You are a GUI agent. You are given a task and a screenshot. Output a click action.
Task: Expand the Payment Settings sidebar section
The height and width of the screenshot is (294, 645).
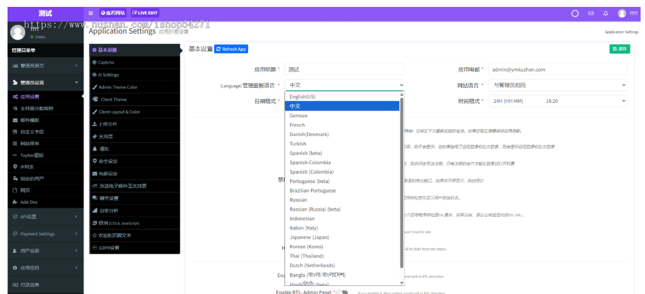(x=45, y=234)
